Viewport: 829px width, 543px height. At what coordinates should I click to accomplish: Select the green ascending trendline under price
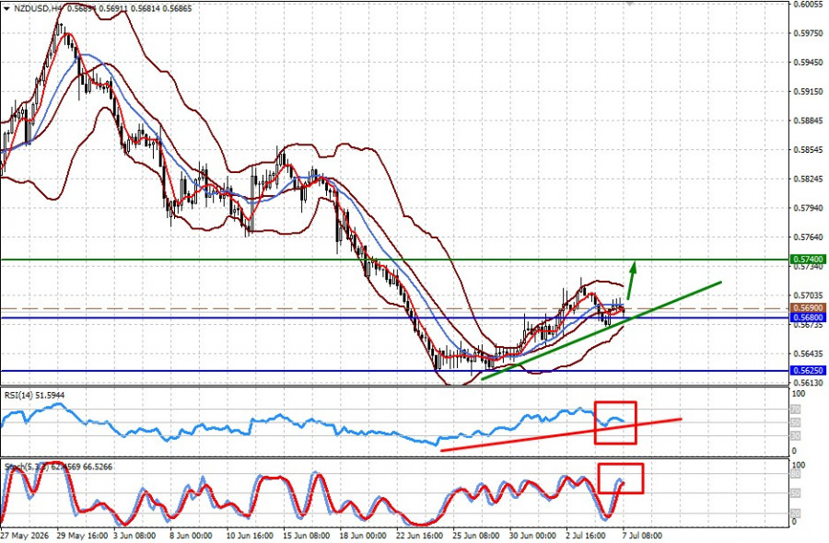coord(601,330)
